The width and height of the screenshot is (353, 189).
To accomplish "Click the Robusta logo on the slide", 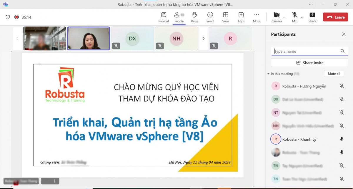I will [65, 85].
